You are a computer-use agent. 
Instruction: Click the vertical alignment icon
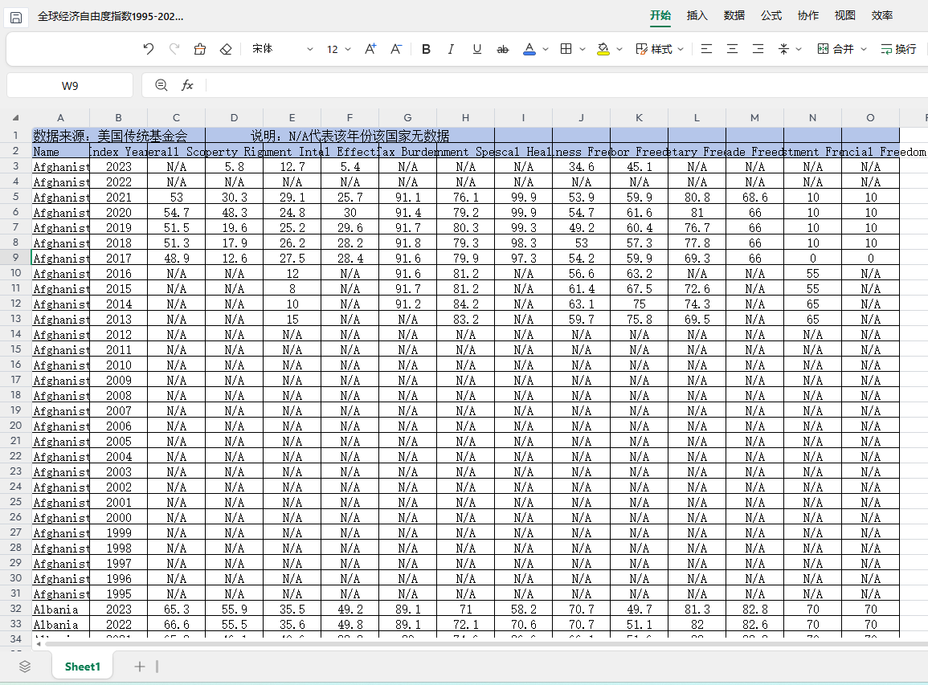click(783, 49)
